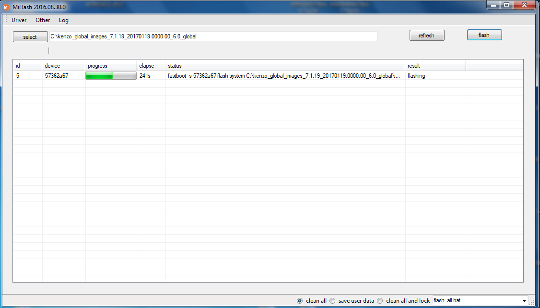
Task: Click the device column header
Action: click(64, 65)
